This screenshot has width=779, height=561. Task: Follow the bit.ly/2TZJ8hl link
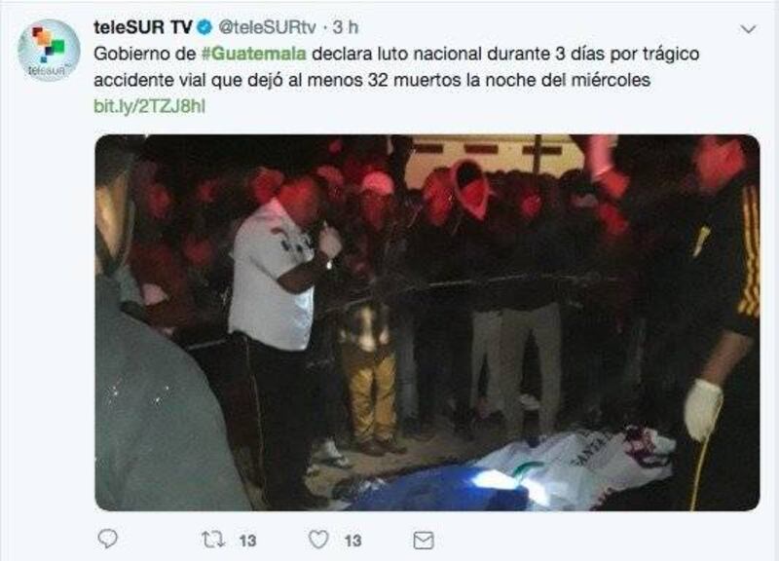coord(150,106)
